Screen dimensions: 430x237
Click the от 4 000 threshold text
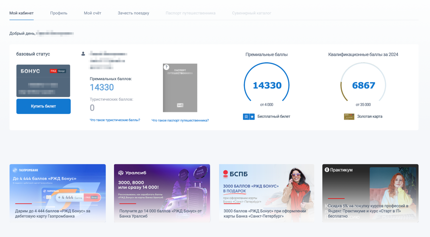click(x=267, y=105)
